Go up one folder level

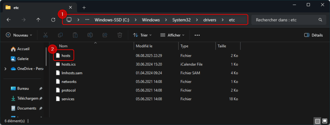38,20
